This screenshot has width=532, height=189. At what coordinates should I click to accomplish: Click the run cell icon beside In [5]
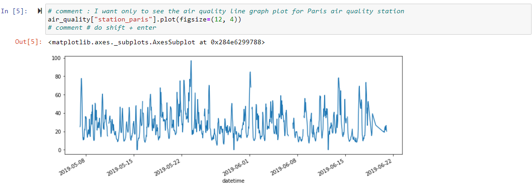pos(40,11)
